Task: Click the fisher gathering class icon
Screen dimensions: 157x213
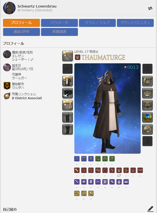Action: (91, 193)
